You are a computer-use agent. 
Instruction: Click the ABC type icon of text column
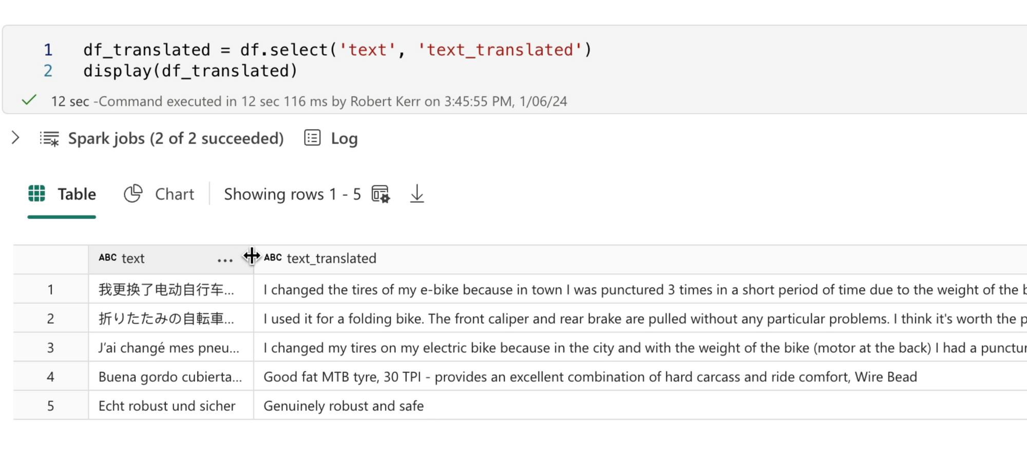107,257
